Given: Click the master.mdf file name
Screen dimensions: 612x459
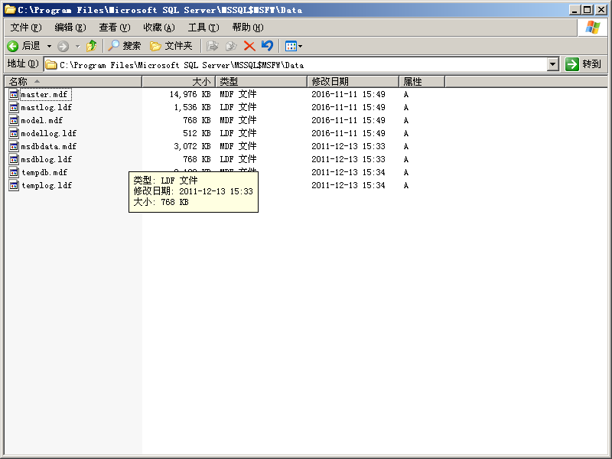Looking at the screenshot, I should [44, 94].
